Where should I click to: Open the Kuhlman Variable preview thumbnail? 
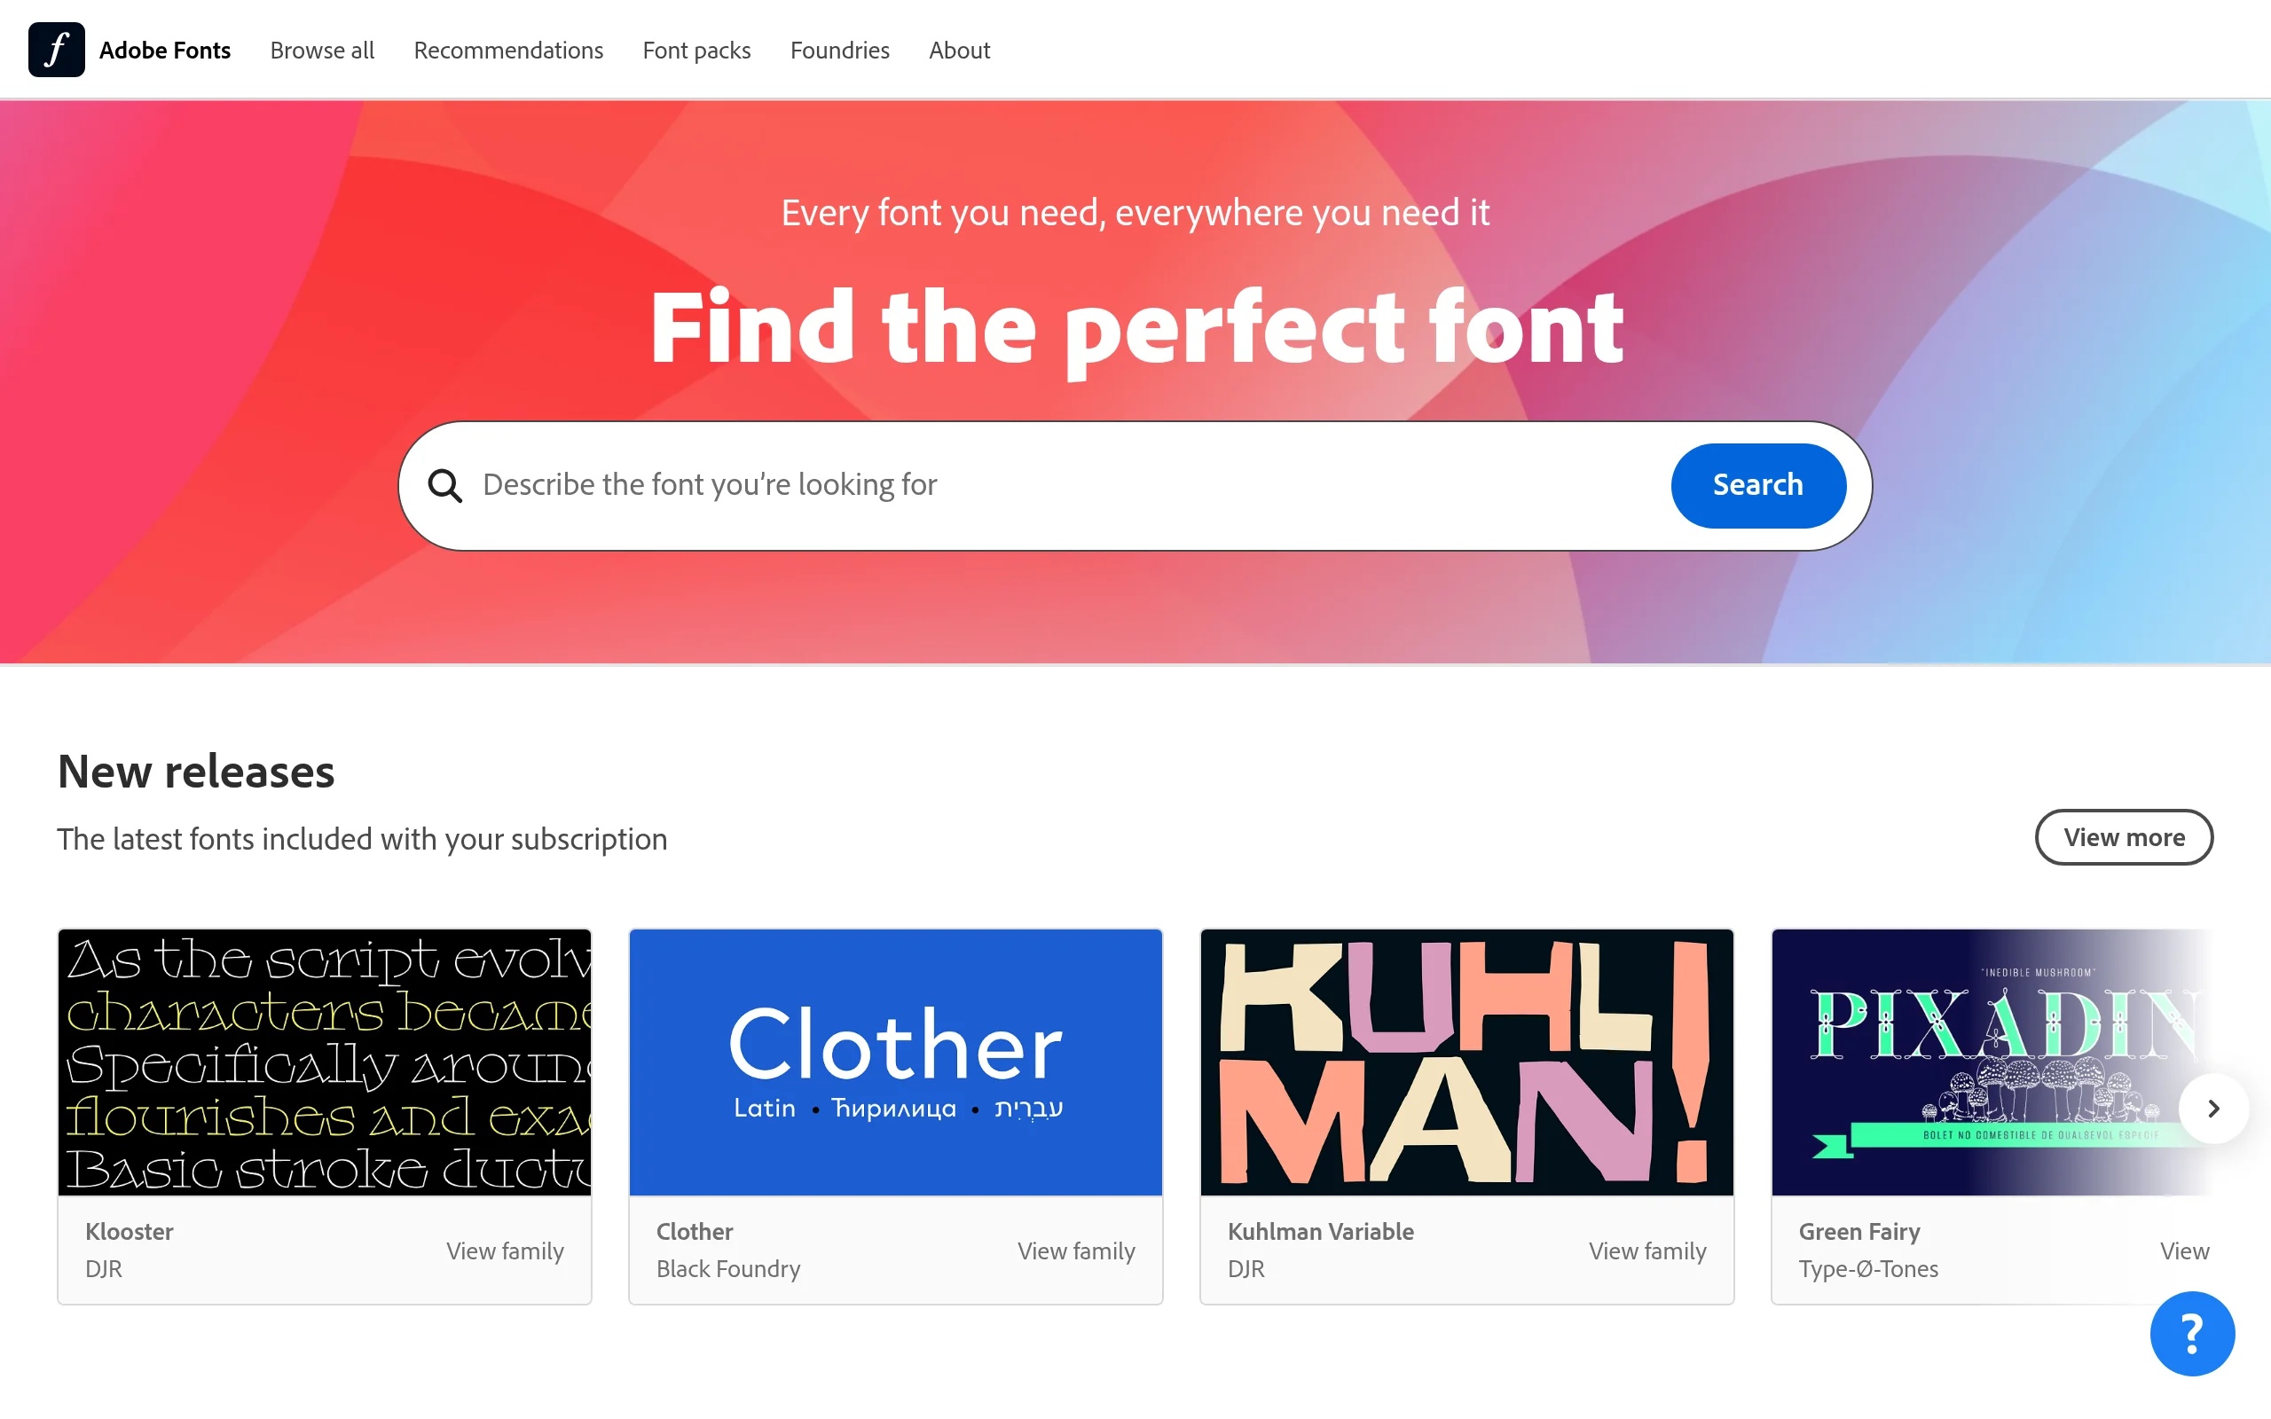click(1466, 1062)
